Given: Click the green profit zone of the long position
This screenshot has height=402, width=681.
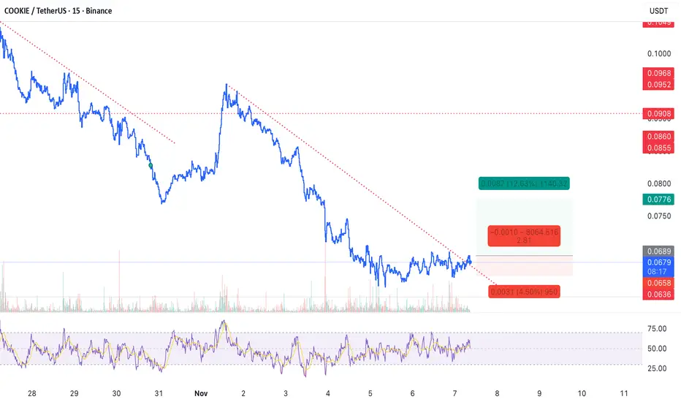Looking at the screenshot, I should [524, 227].
